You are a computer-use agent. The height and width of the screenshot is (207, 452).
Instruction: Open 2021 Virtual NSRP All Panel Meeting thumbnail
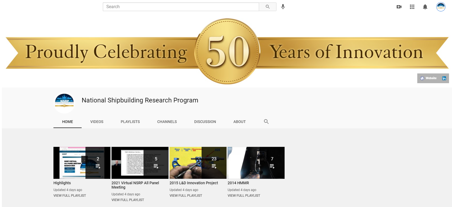click(x=140, y=163)
